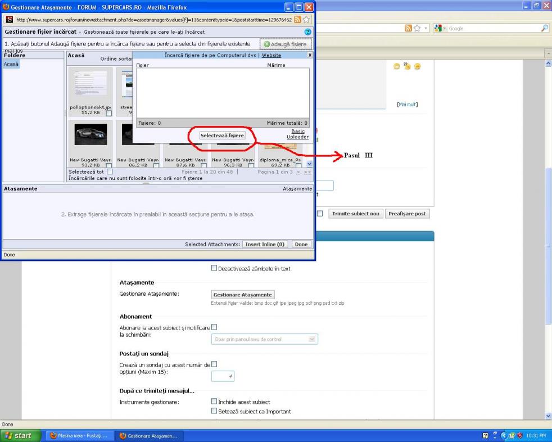Click the blue help icon in attachment manager
This screenshot has width=552, height=442.
307,33
